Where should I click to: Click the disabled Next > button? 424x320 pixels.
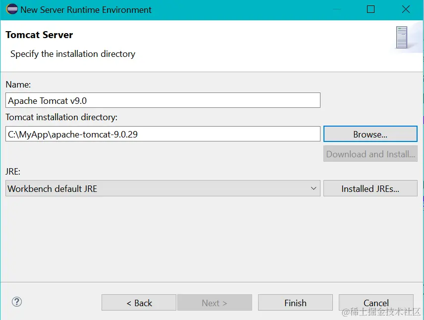tap(214, 303)
